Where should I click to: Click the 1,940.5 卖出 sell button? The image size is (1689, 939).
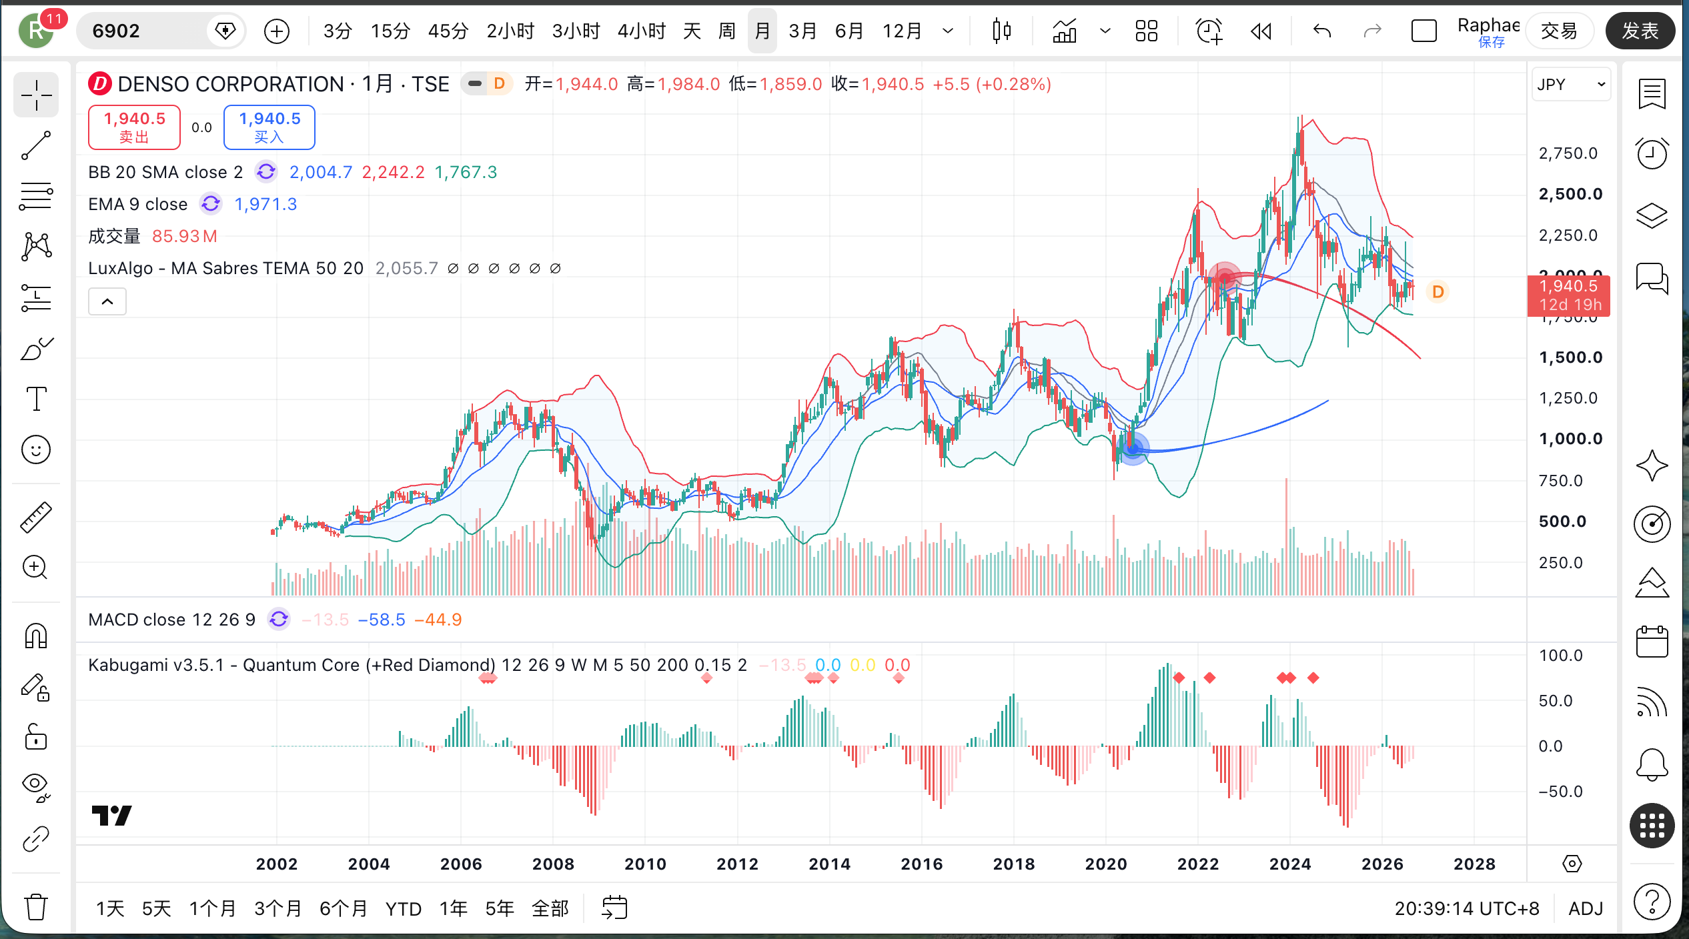pos(134,127)
